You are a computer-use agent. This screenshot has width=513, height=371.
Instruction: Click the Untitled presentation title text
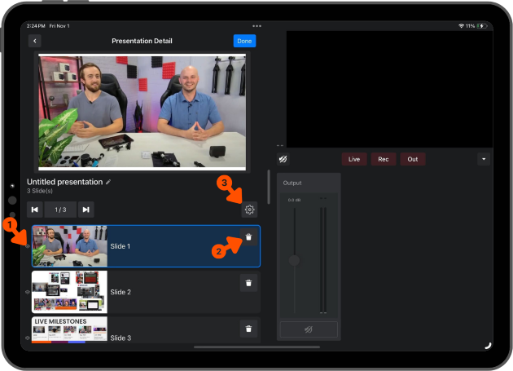65,182
